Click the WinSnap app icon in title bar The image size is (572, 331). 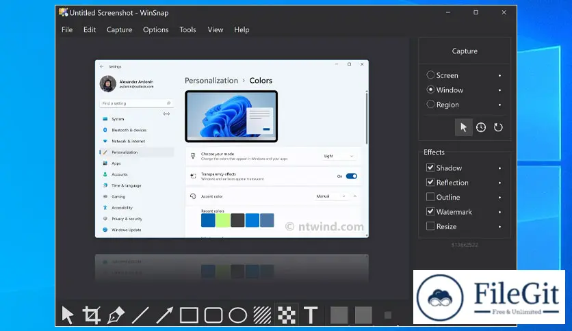63,12
